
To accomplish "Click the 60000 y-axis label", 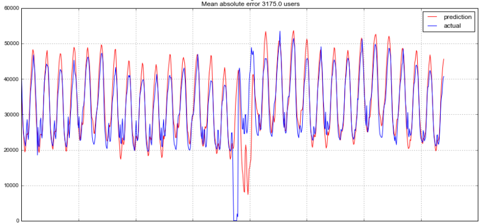I will click(x=12, y=8).
